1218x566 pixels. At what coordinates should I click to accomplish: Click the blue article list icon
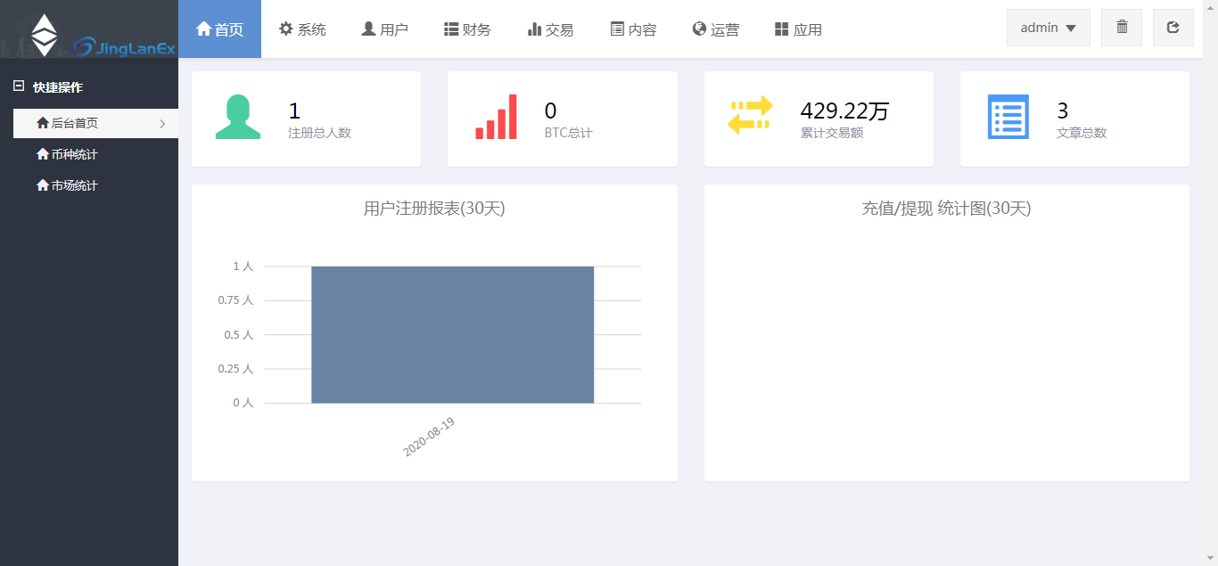[1008, 117]
